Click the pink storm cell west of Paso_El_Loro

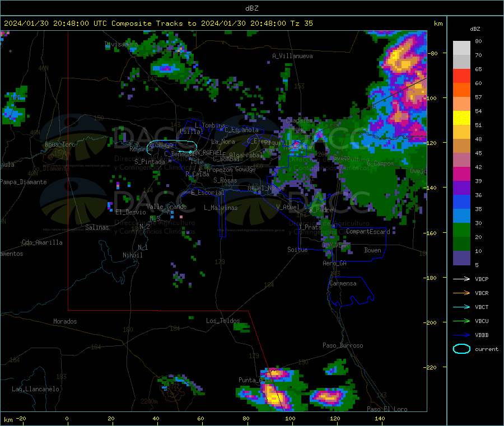point(328,396)
